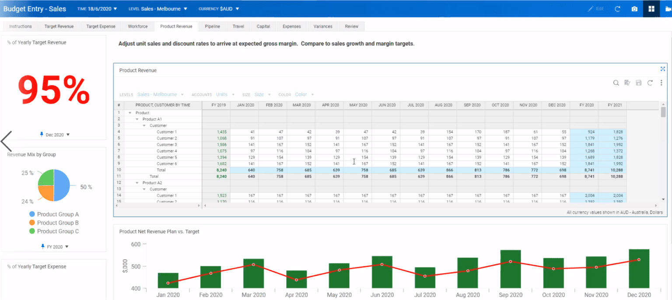
Task: Open the search in Product Revenue panel
Action: click(x=616, y=83)
